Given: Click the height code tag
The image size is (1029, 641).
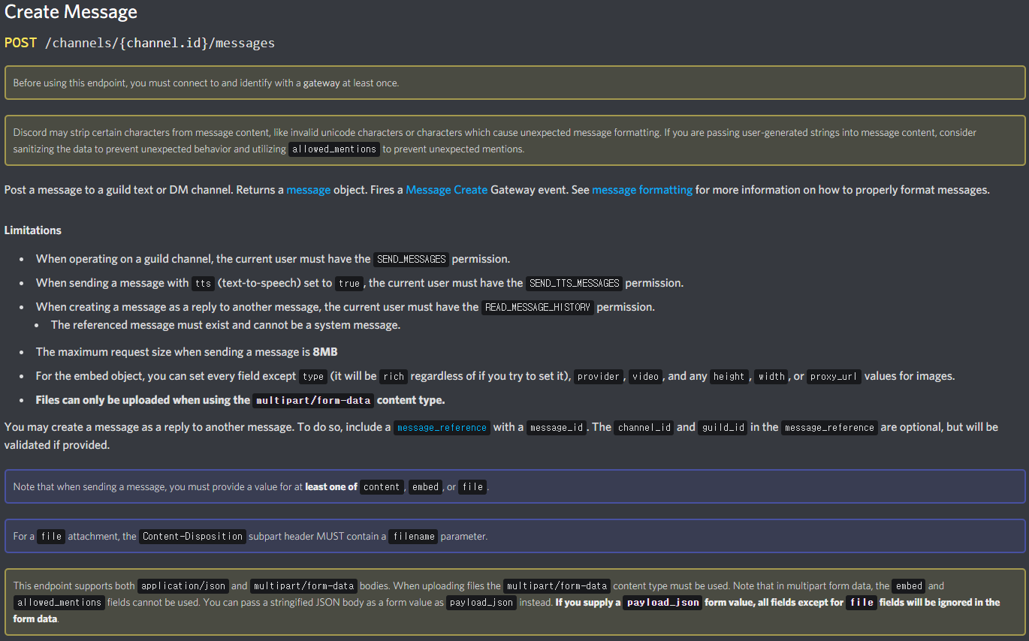Looking at the screenshot, I should click(729, 377).
